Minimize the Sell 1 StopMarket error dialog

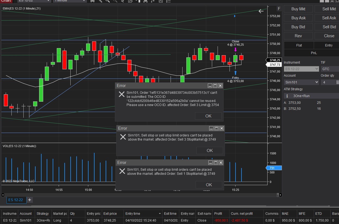point(211,163)
